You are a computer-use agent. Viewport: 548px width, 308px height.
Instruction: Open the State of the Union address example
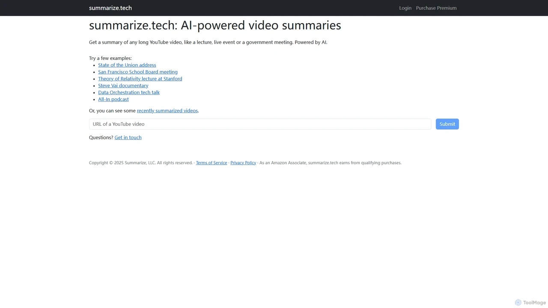[x=127, y=65]
